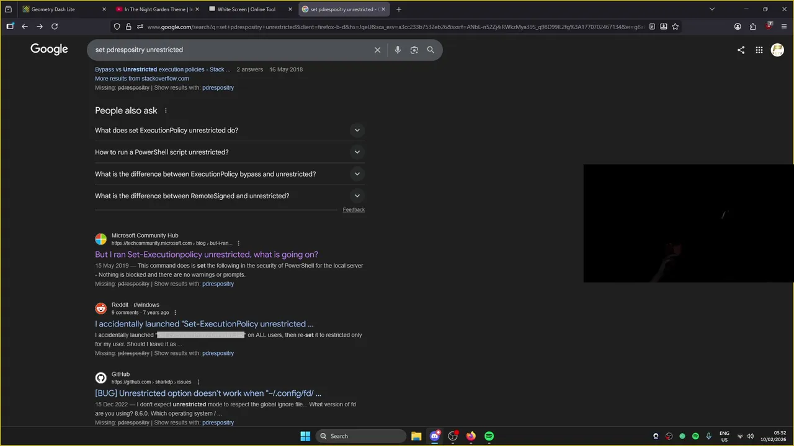Open Windows Start menu

pyautogui.click(x=305, y=436)
